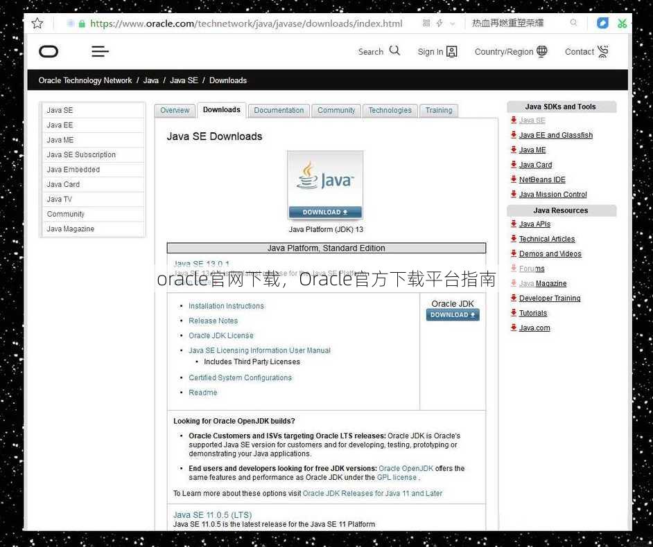
Task: Click the Oracle OpenJDK link
Action: point(406,468)
